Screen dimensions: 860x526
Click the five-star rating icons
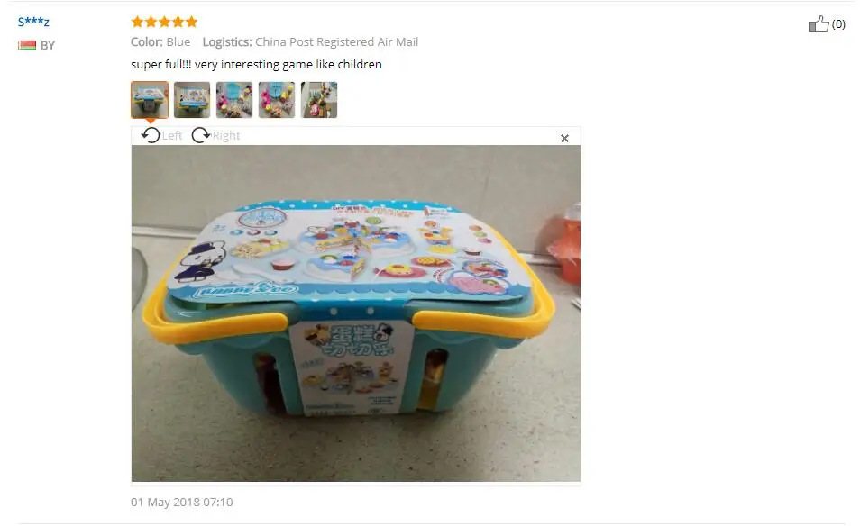[x=164, y=22]
